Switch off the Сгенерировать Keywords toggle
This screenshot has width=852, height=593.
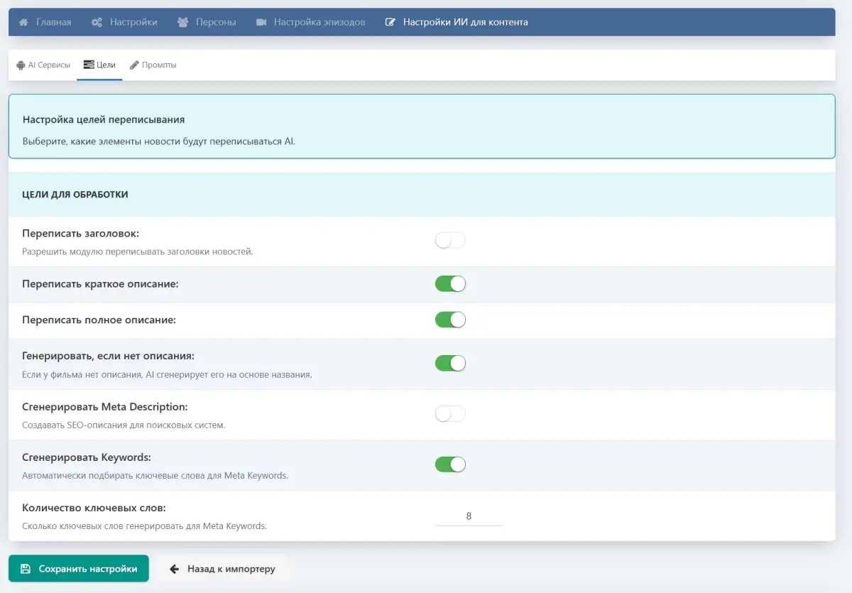click(450, 464)
